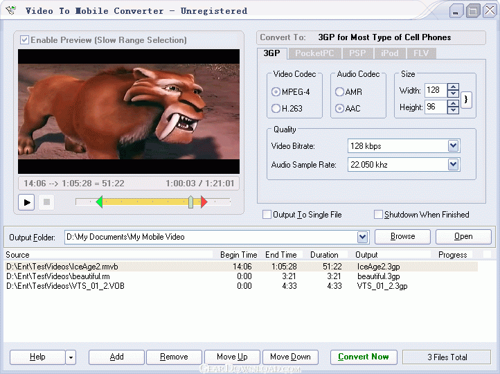The height and width of the screenshot is (374, 500).
Task: Switch to the PocketPC tab
Action: pyautogui.click(x=314, y=53)
